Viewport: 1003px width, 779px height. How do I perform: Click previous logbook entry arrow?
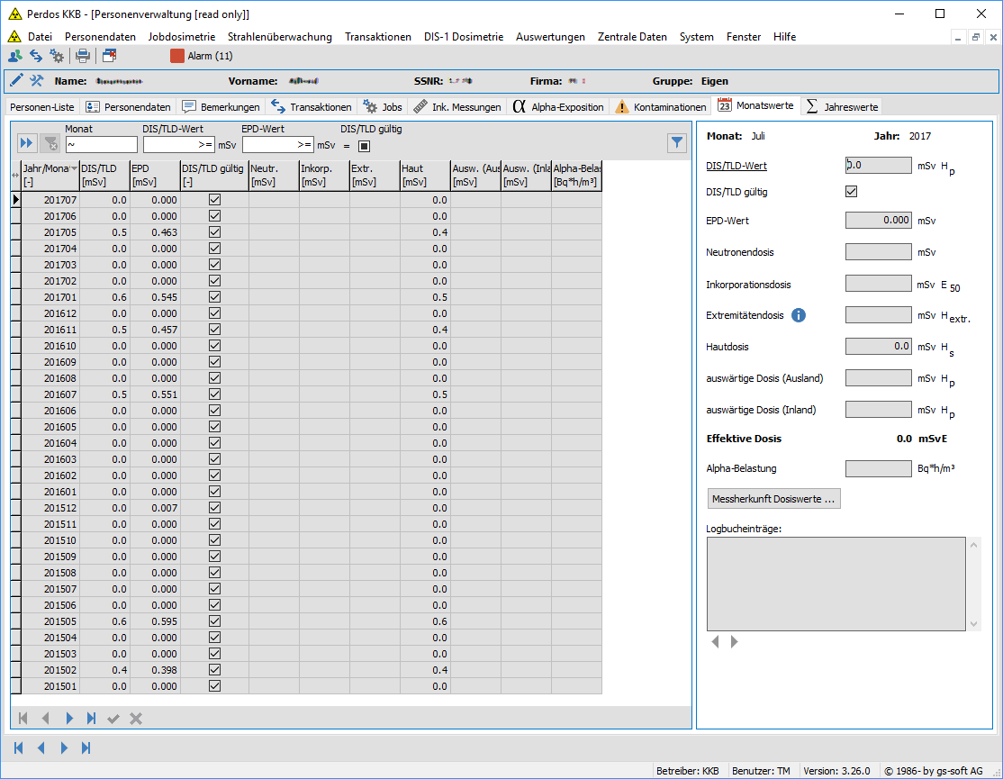715,641
